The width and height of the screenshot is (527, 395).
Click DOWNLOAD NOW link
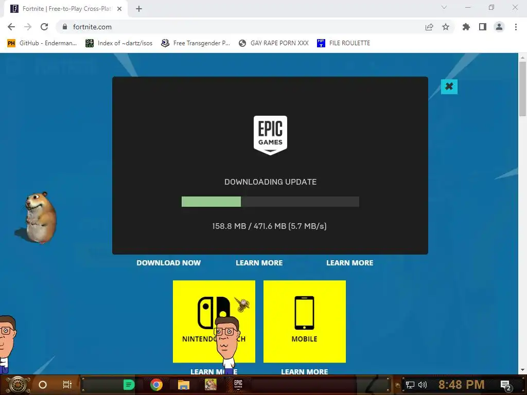point(168,263)
